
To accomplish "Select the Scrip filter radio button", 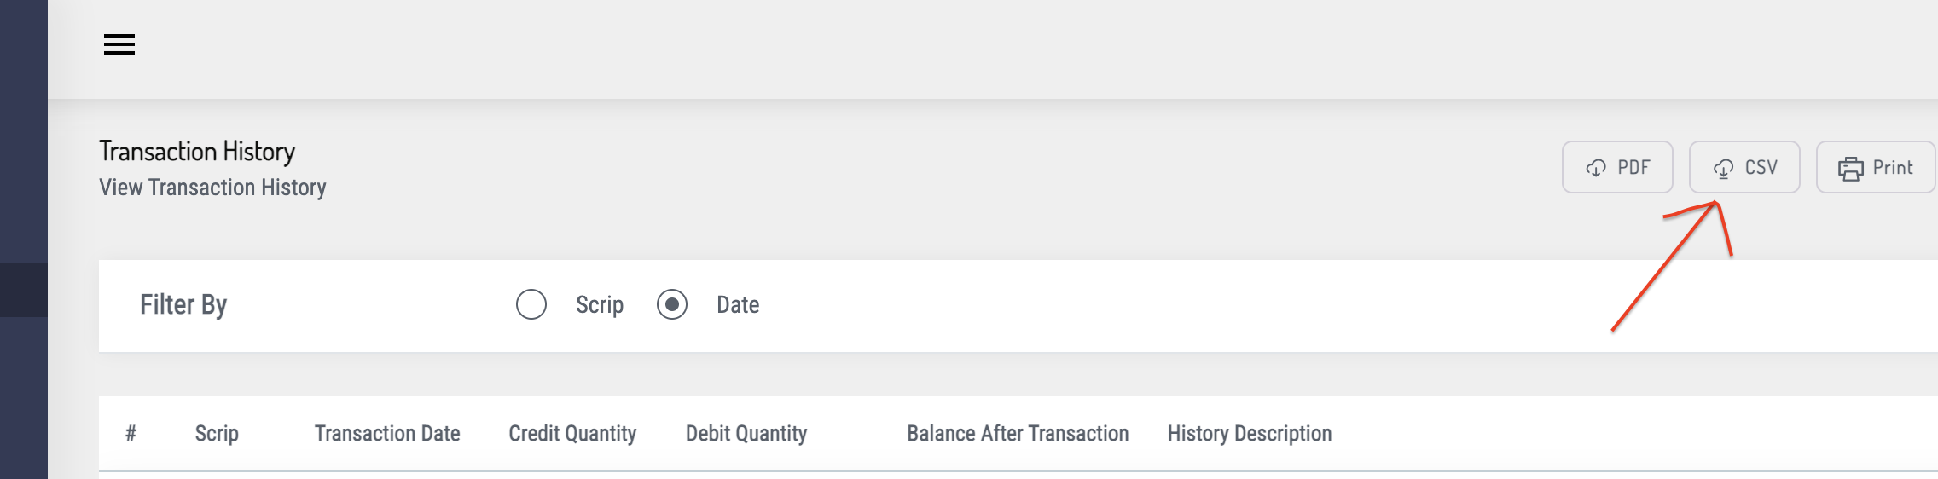I will pyautogui.click(x=531, y=304).
